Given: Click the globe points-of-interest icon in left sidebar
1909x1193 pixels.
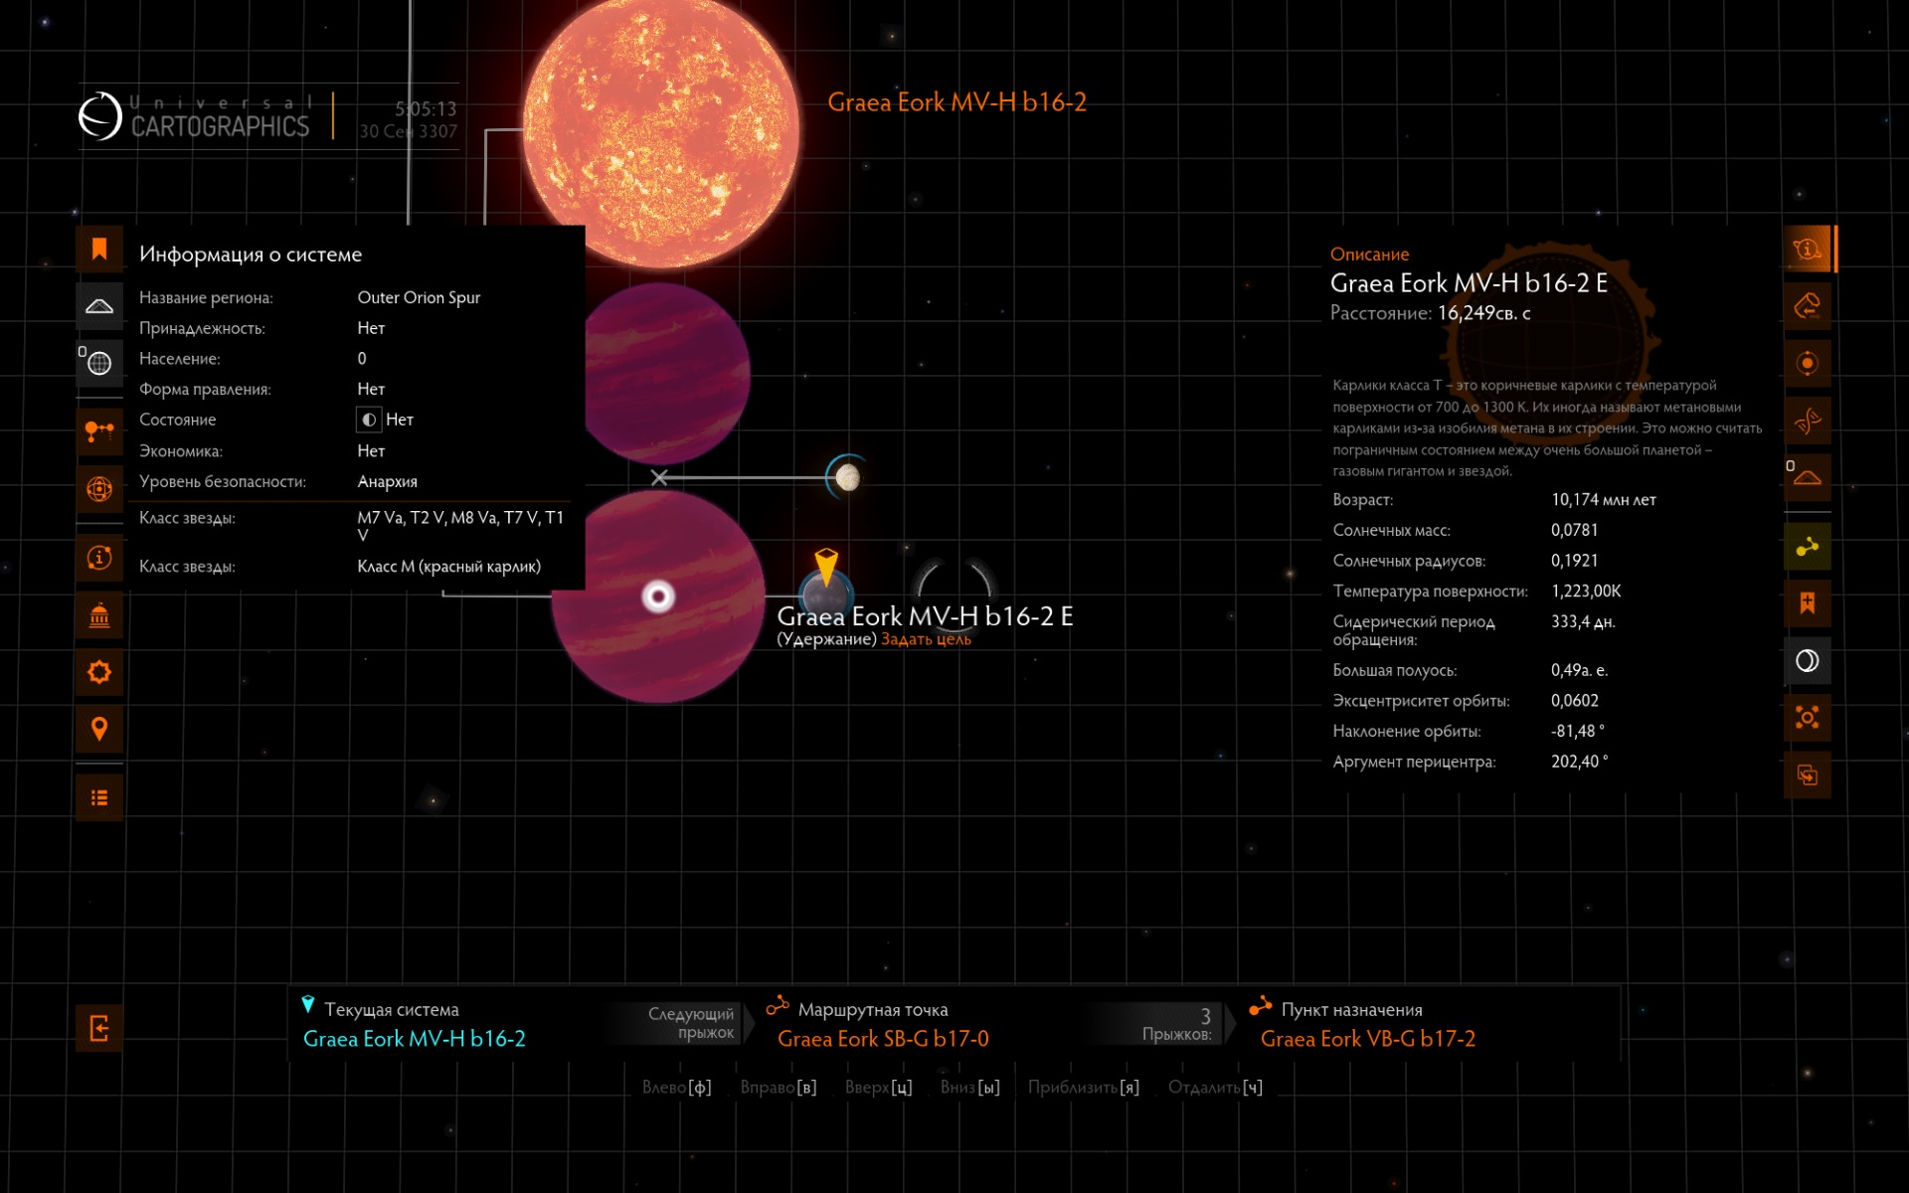Looking at the screenshot, I should (99, 363).
